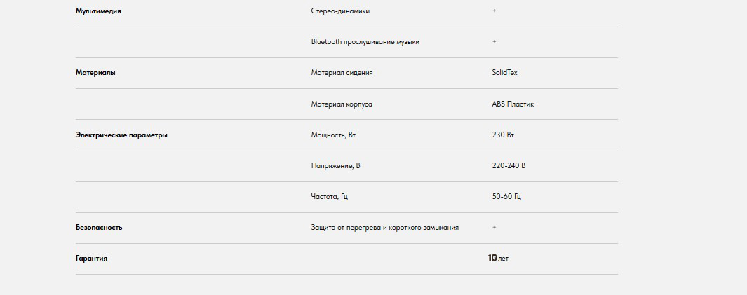Click the Безопасность section heading

tap(99, 227)
